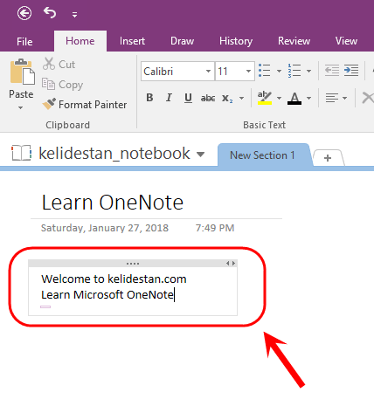Screen dimensions: 374x413
Task: Open the font name dropdown arrow
Action: coord(208,71)
